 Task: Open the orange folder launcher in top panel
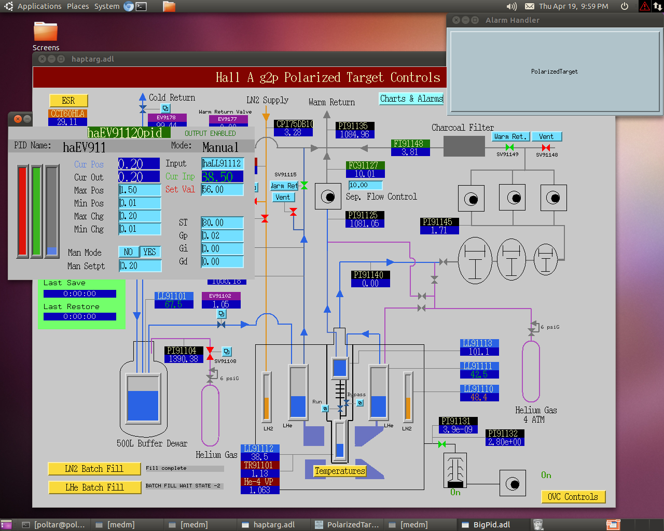[x=169, y=6]
